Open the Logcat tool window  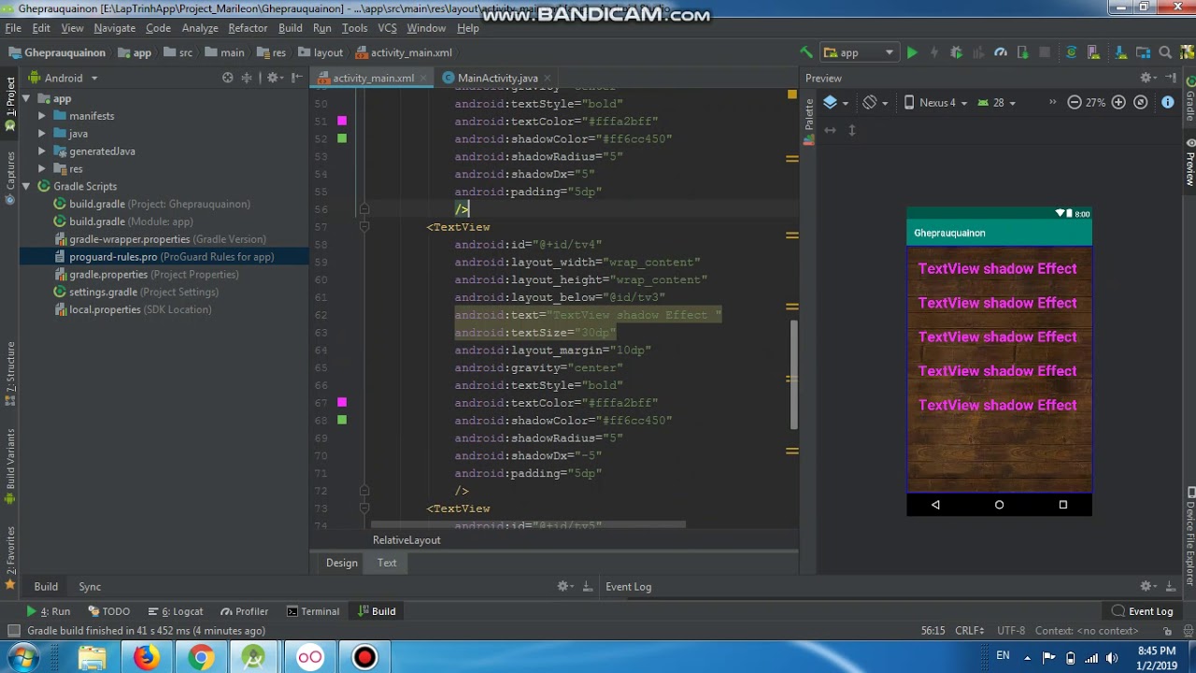(181, 611)
